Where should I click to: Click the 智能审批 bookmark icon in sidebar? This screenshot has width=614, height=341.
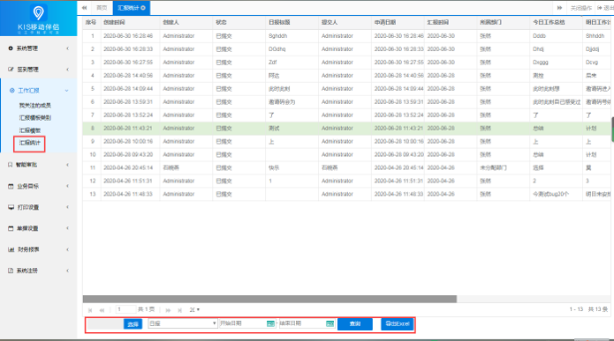click(x=11, y=165)
